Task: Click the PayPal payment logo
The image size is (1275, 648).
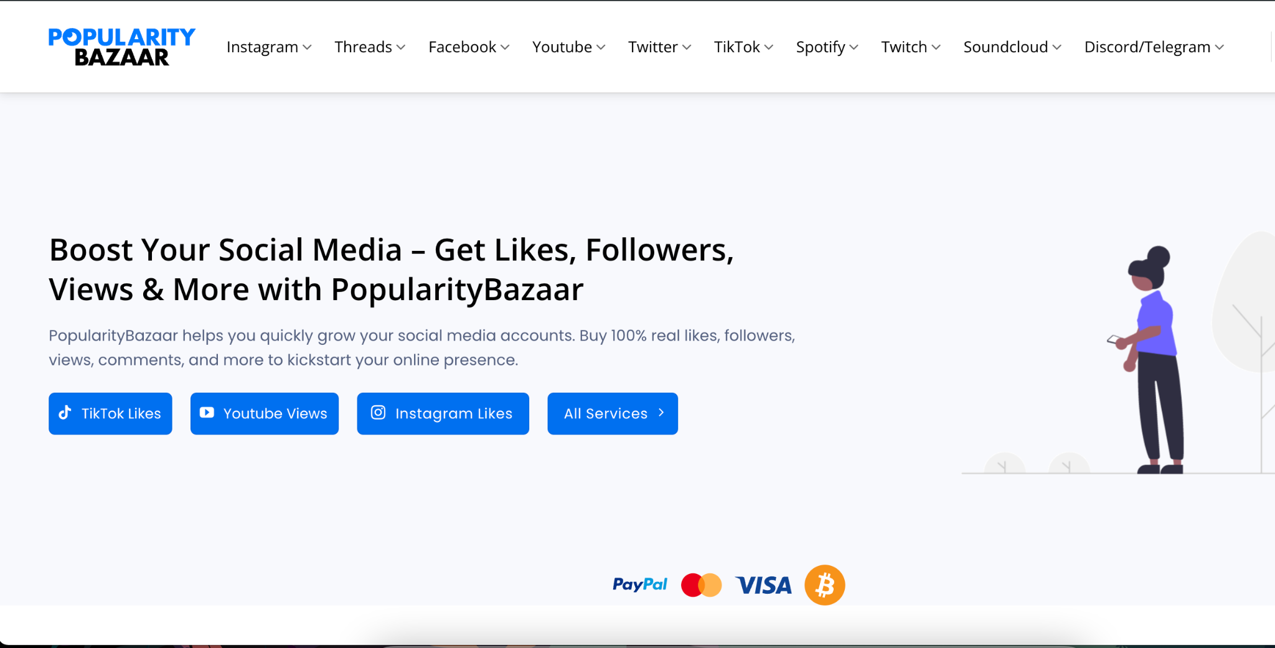Action: [639, 585]
